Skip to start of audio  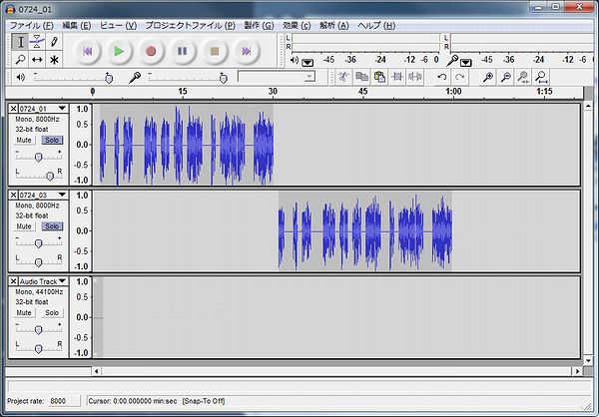pos(87,51)
